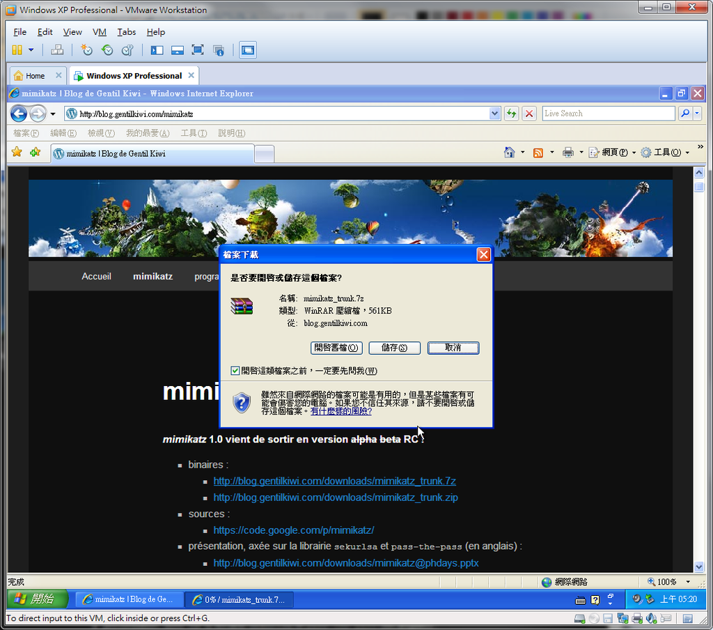The height and width of the screenshot is (630, 713).
Task: Click the search magnifier button
Action: (685, 114)
